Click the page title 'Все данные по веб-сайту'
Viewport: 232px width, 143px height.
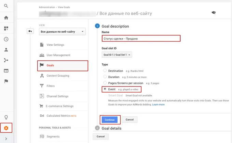[126, 13]
